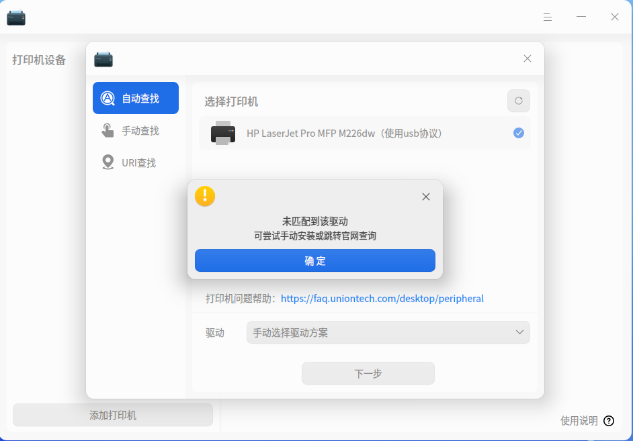Open the faq.uniontech.com peripheral help link
The height and width of the screenshot is (441, 633).
[382, 298]
